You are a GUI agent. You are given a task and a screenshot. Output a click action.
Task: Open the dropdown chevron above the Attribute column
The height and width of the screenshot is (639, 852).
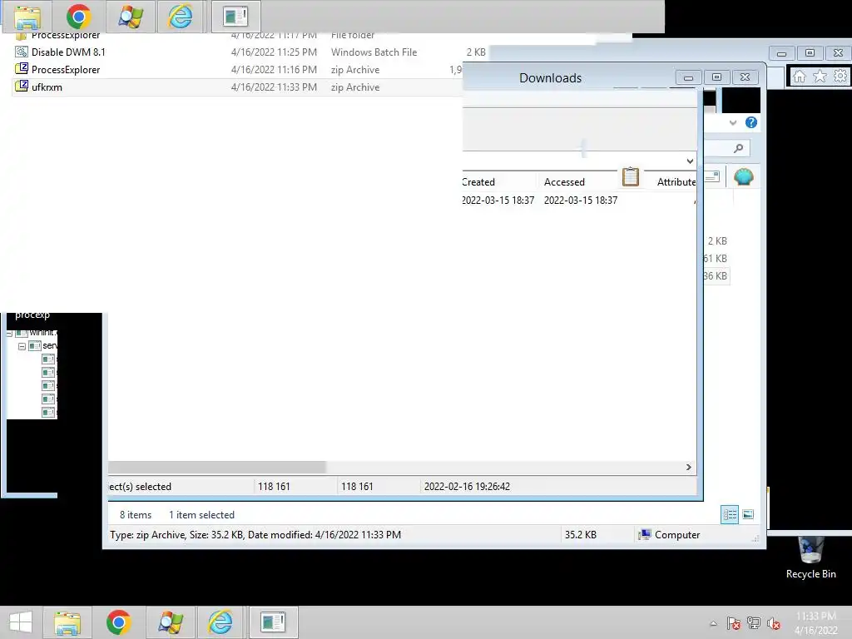tap(690, 161)
